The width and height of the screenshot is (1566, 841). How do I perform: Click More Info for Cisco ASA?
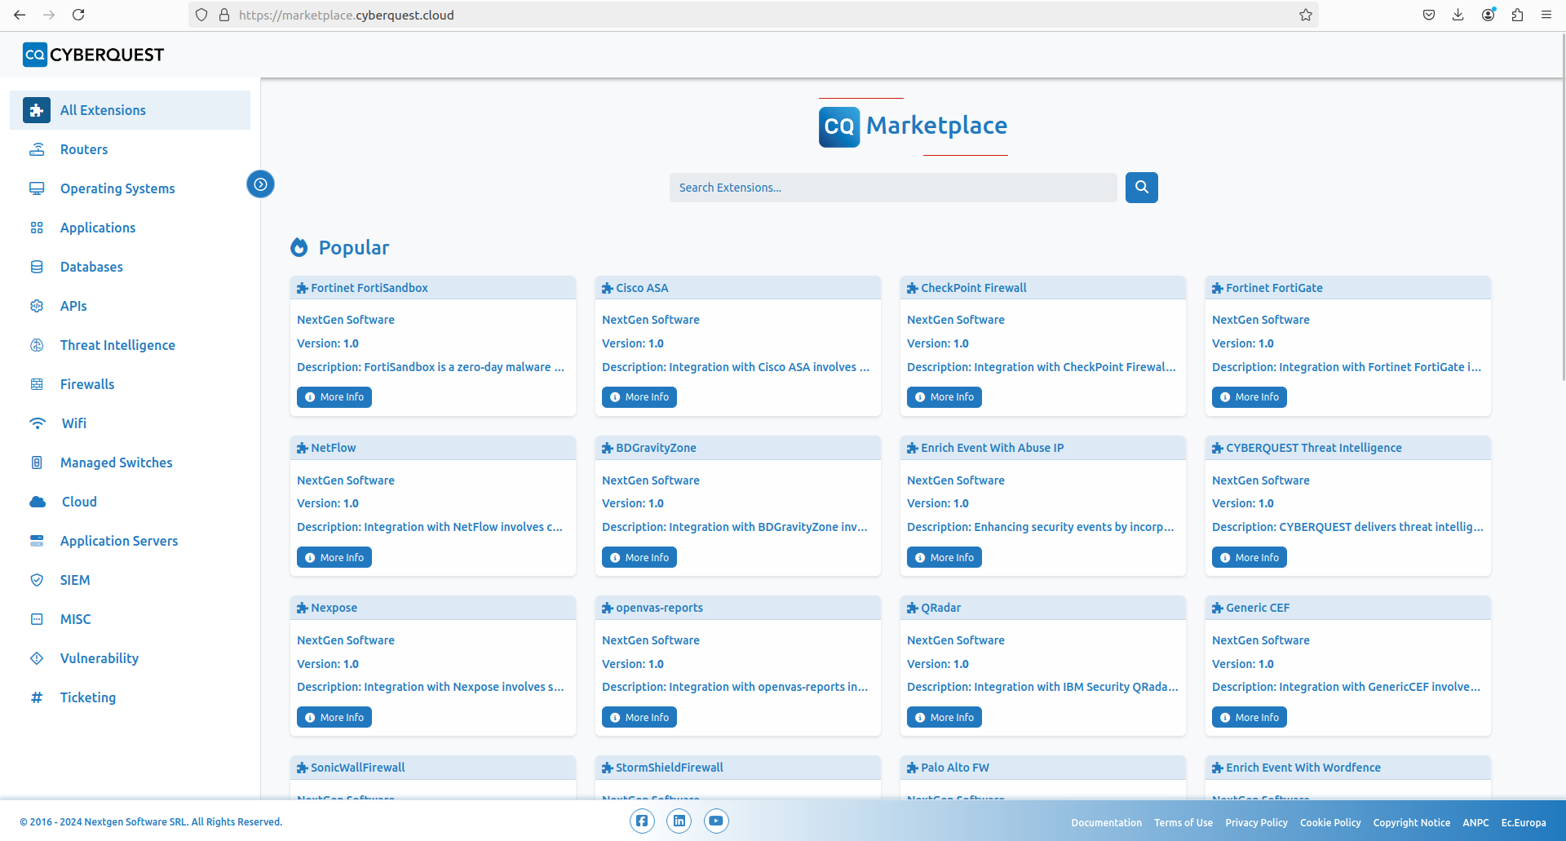tap(639, 397)
